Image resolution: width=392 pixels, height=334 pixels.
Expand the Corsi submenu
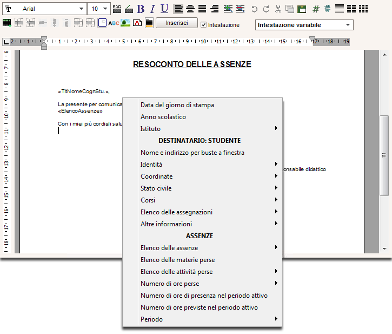pyautogui.click(x=203, y=200)
